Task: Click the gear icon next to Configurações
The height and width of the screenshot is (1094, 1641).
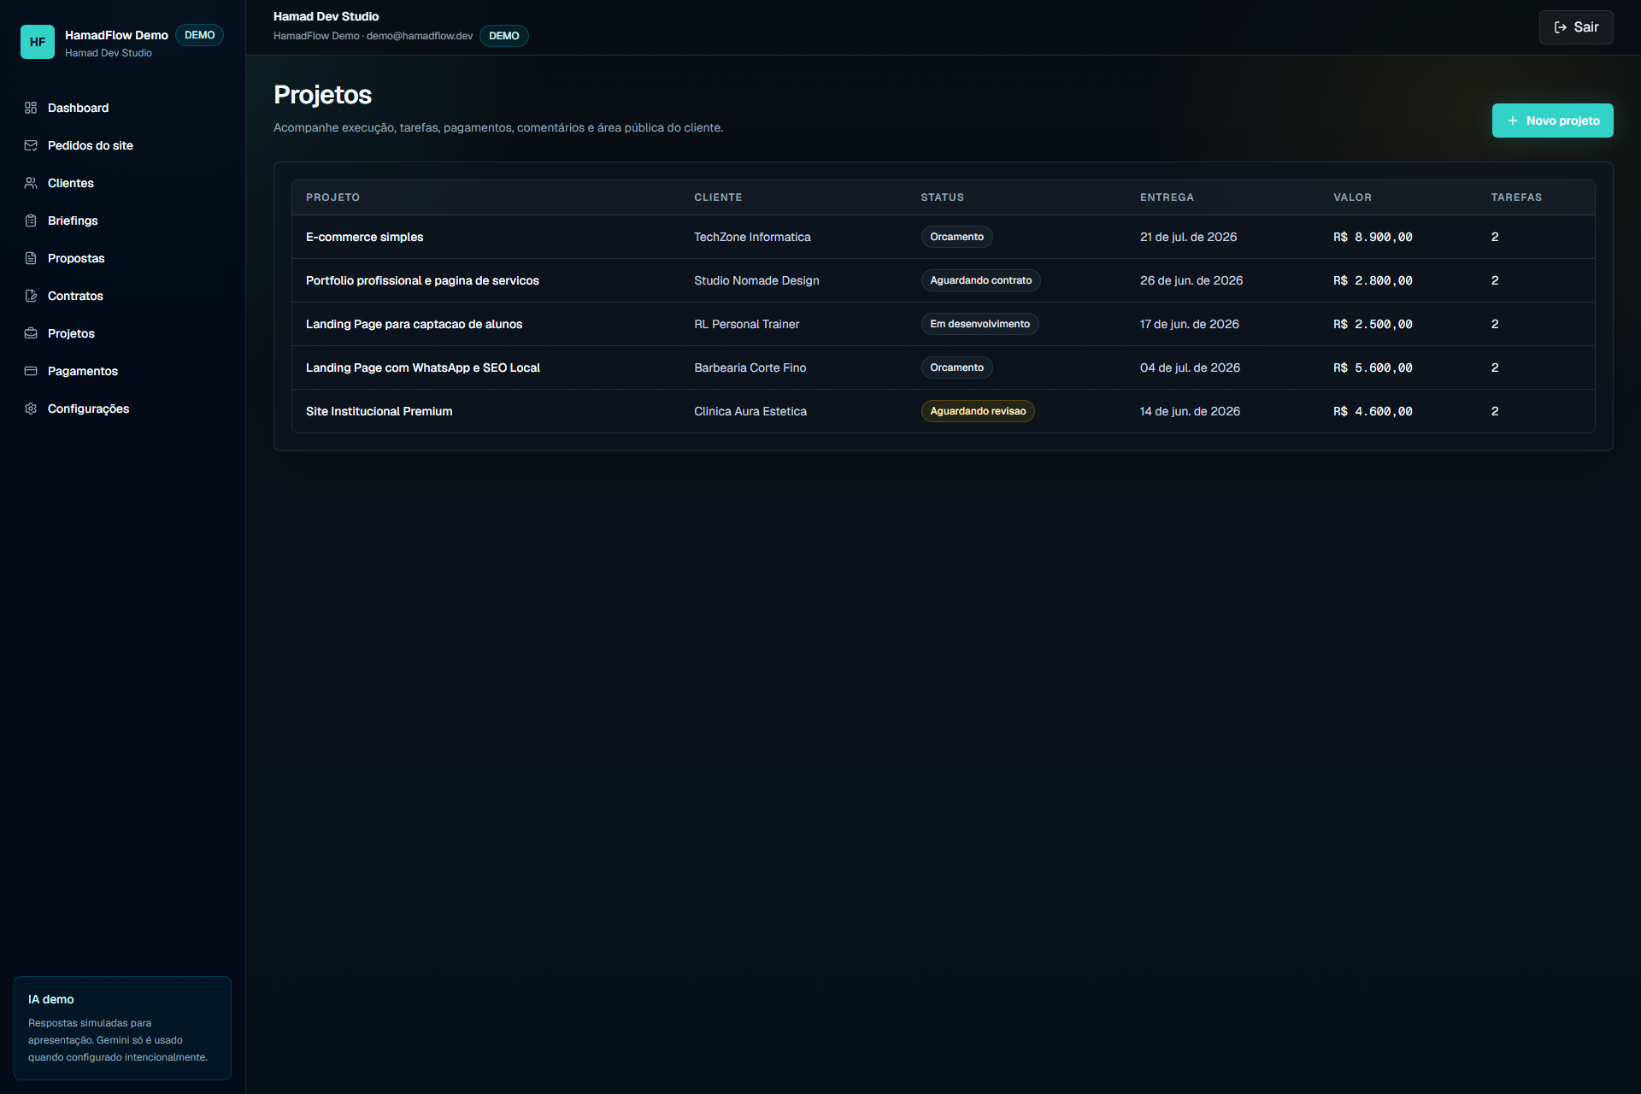Action: [31, 409]
